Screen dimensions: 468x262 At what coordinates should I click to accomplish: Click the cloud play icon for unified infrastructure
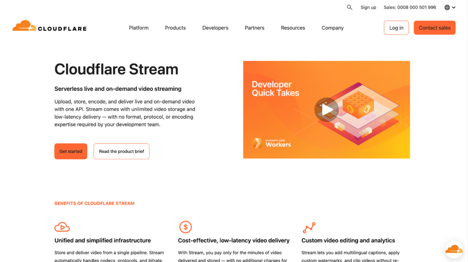pyautogui.click(x=62, y=227)
